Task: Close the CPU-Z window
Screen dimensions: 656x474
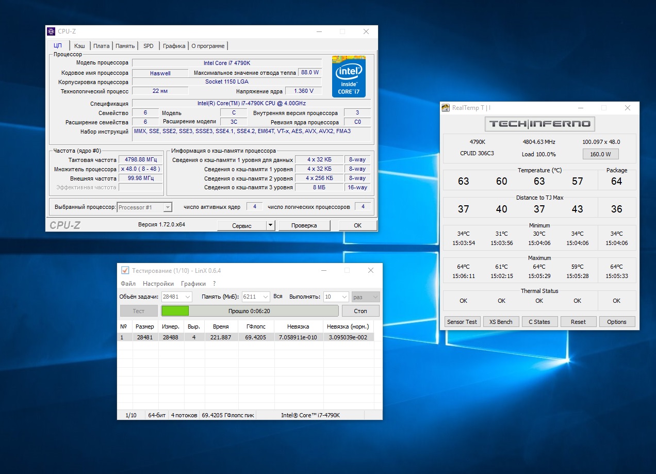Action: pyautogui.click(x=366, y=31)
